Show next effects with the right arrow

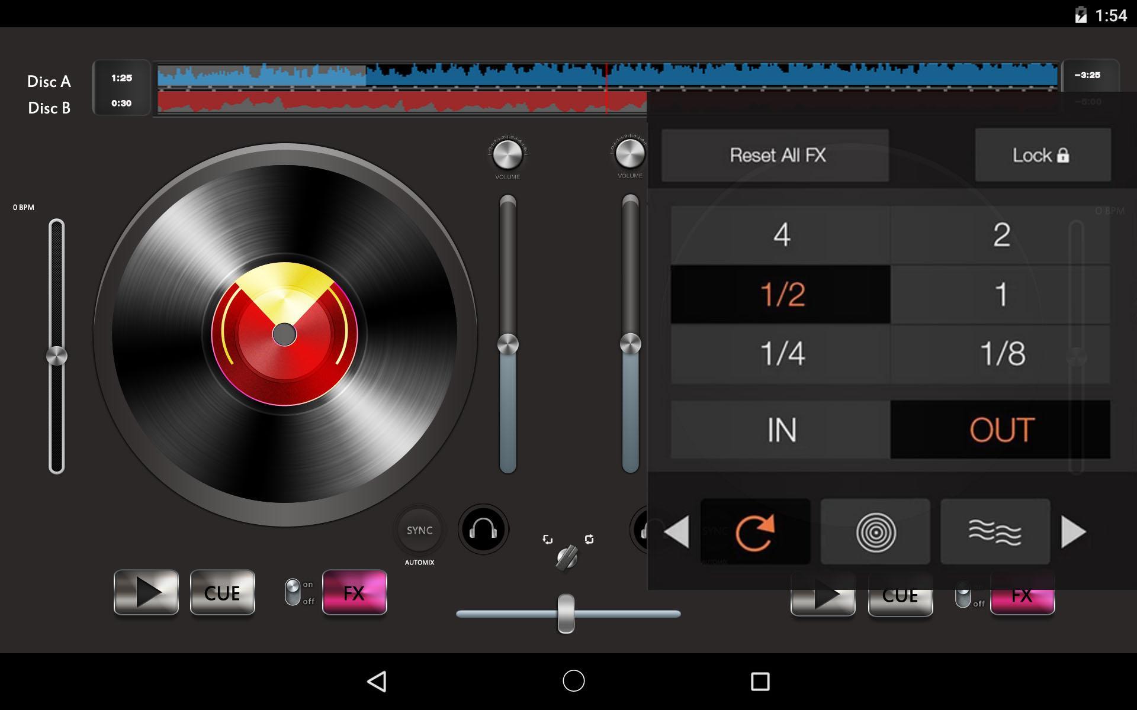coord(1073,532)
